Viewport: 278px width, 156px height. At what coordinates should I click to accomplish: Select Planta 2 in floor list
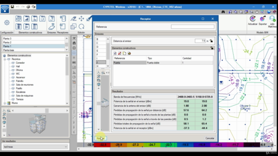[33, 42]
